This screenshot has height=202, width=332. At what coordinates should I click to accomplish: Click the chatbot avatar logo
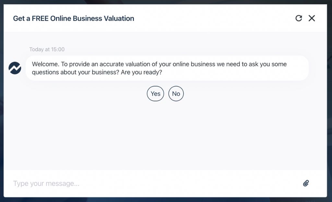15,68
